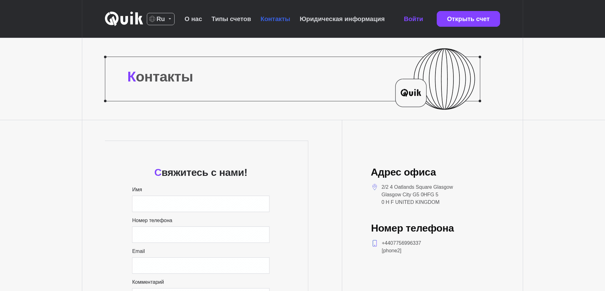Select the active Контакты tab
This screenshot has height=291, width=605.
click(x=275, y=19)
